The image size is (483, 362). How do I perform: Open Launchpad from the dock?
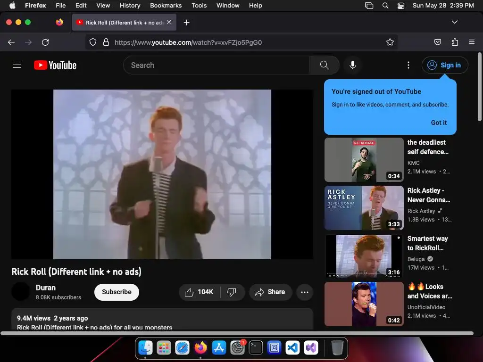pyautogui.click(x=164, y=348)
